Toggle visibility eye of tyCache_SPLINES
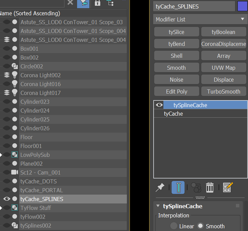The width and height of the screenshot is (248, 231). click(7, 199)
